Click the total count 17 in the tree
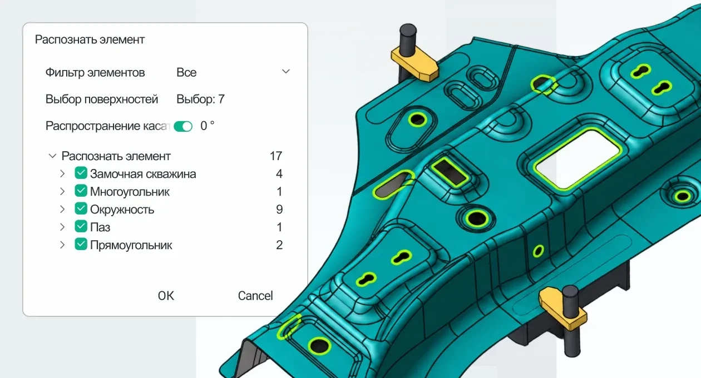The image size is (701, 378). click(x=276, y=156)
